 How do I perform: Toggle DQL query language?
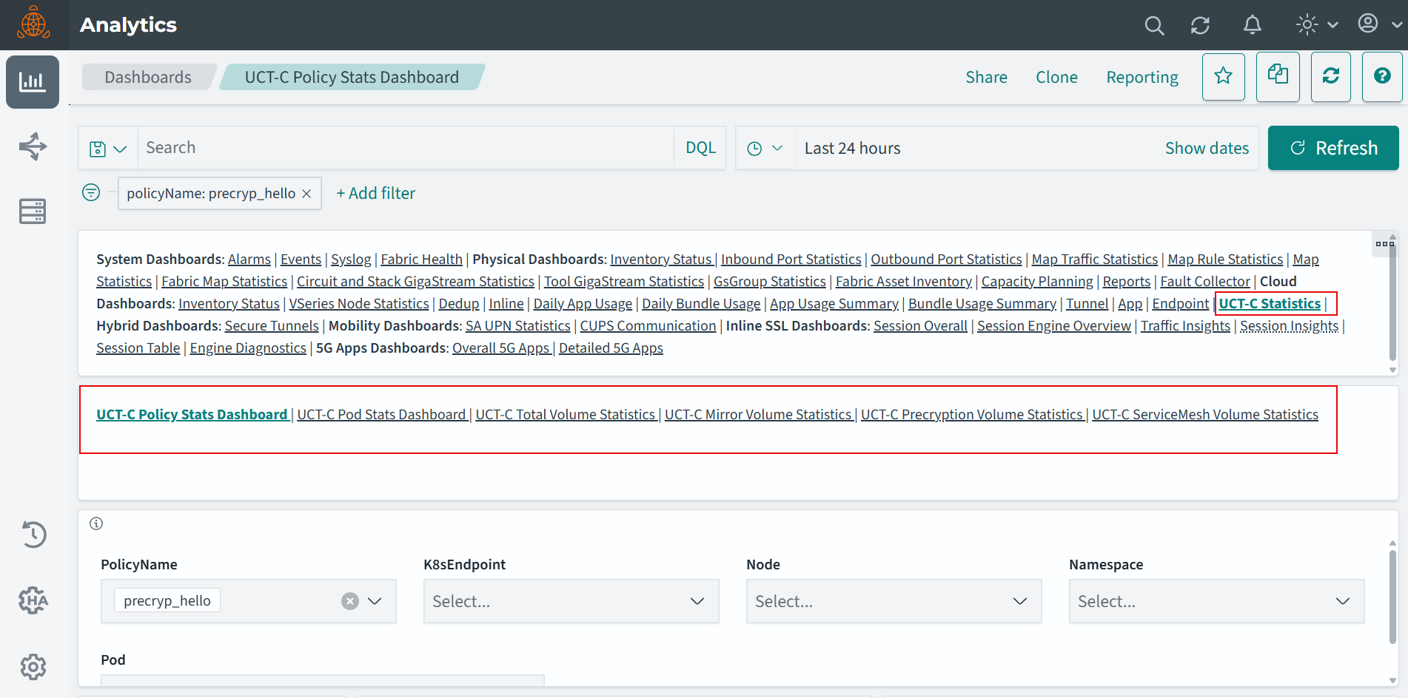click(700, 148)
